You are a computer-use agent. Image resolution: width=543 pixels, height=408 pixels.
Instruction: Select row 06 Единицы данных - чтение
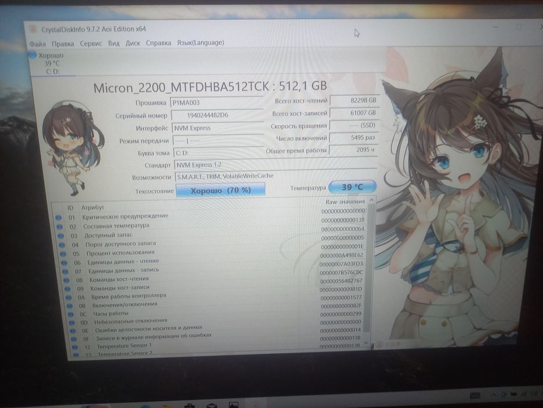pos(213,259)
